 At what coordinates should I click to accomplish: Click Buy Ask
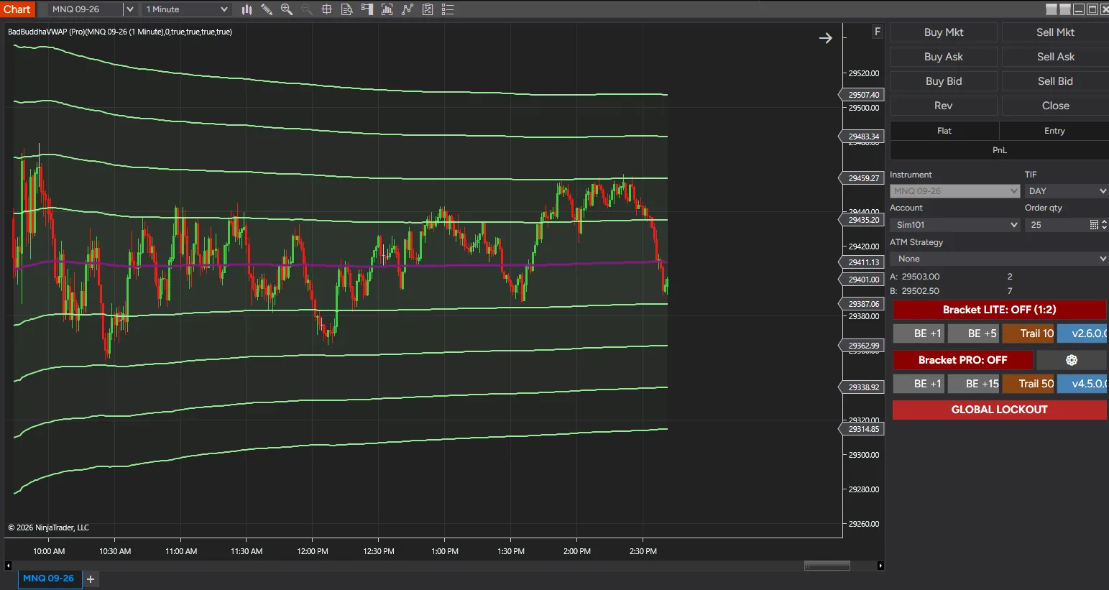(x=943, y=57)
